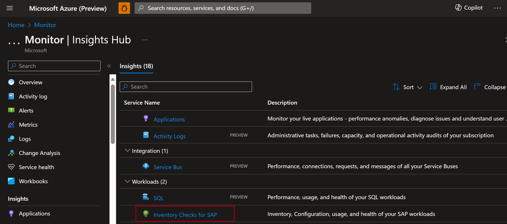The height and width of the screenshot is (224, 507).
Task: Click Expand All button
Action: click(x=448, y=87)
